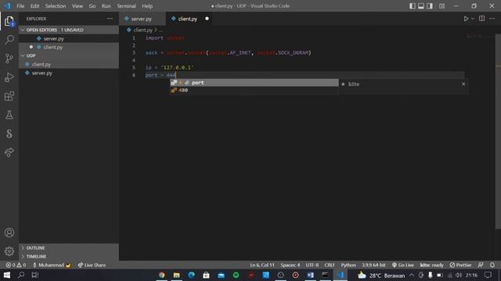501x281 pixels.
Task: Open client.py in UDP folder
Action: click(69, 64)
